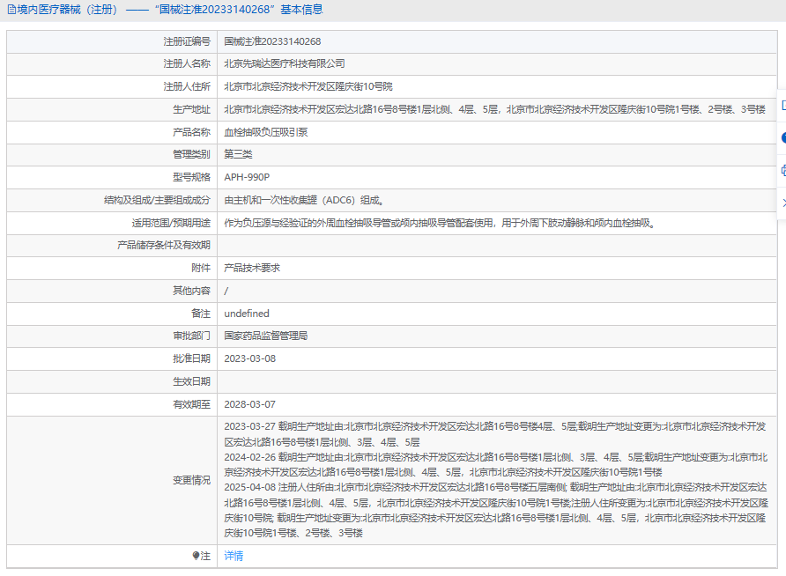The height and width of the screenshot is (576, 786).
Task: Click the 变更情况 row label
Action: click(x=191, y=480)
